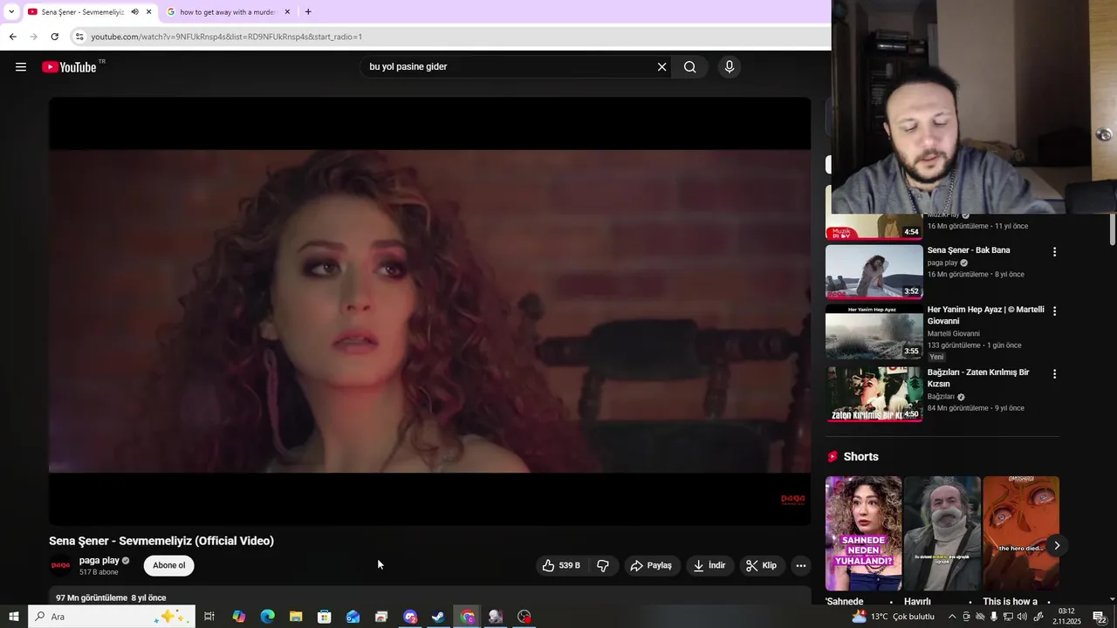Create a clip using Klip
This screenshot has width=1117, height=628.
pos(761,565)
